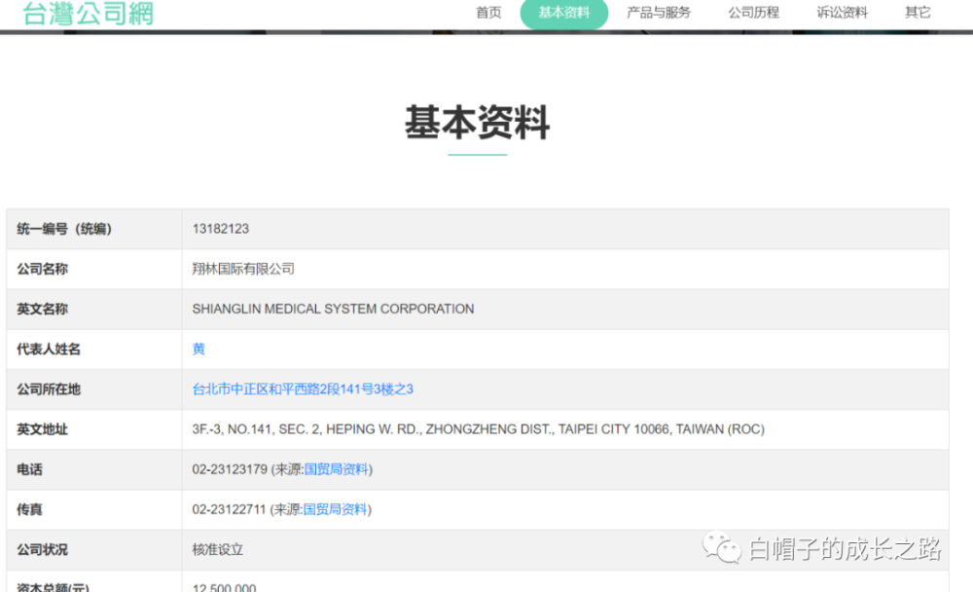Viewport: 973px width, 592px height.
Task: Open 国贸局资料 source link beside phone number
Action: point(337,469)
